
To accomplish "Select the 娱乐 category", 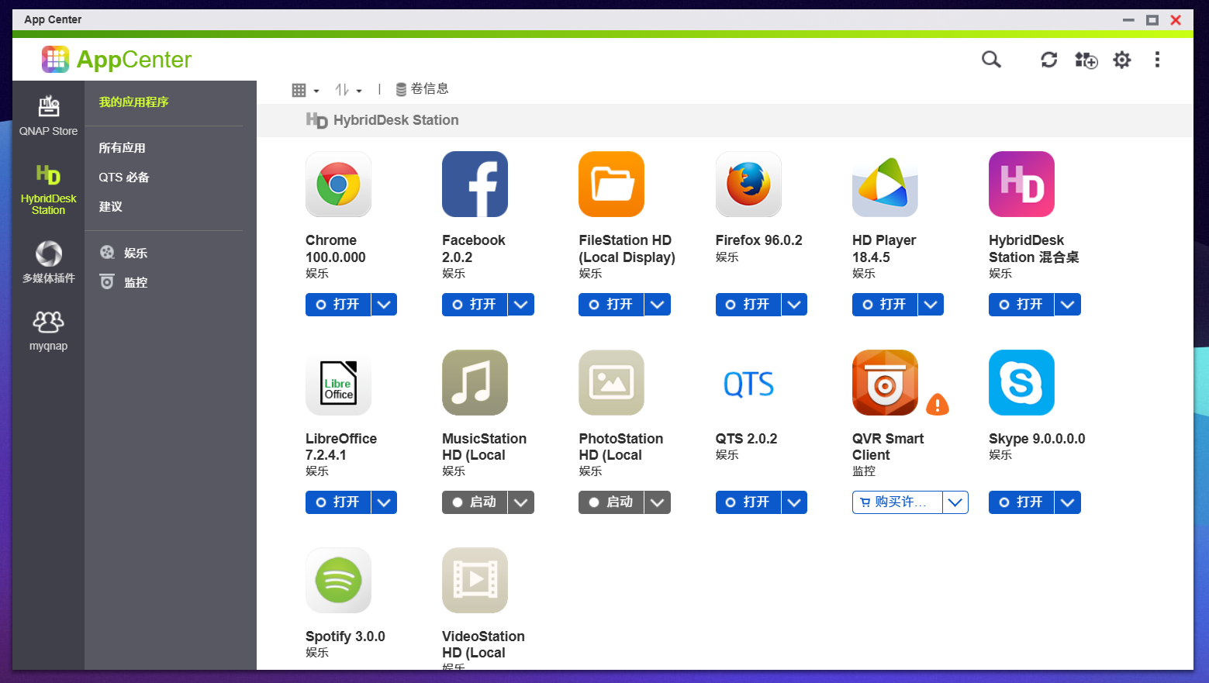I will click(124, 253).
